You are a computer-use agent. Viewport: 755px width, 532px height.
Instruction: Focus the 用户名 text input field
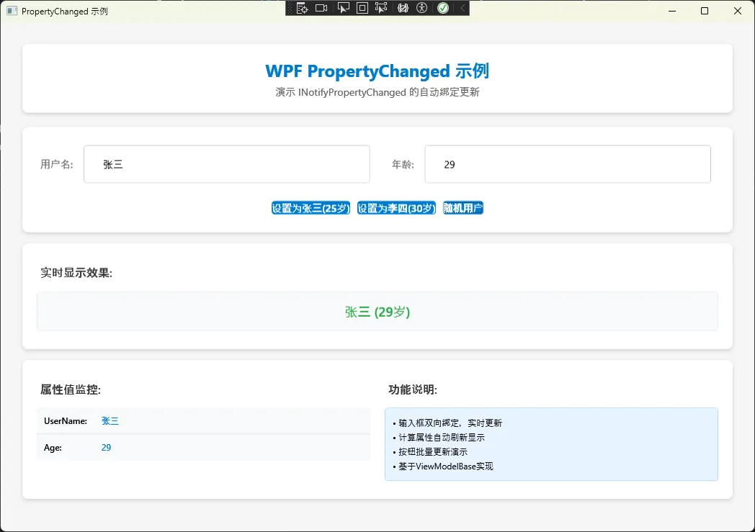226,164
